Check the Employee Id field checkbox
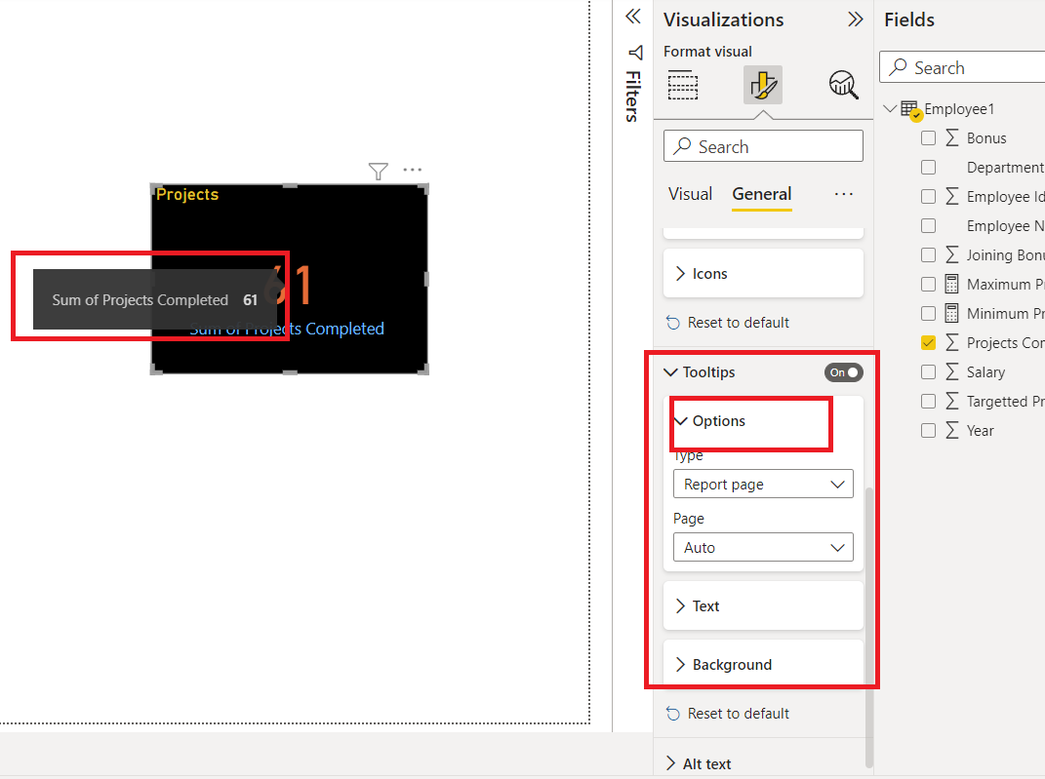Viewport: 1045px width, 779px height. (928, 196)
